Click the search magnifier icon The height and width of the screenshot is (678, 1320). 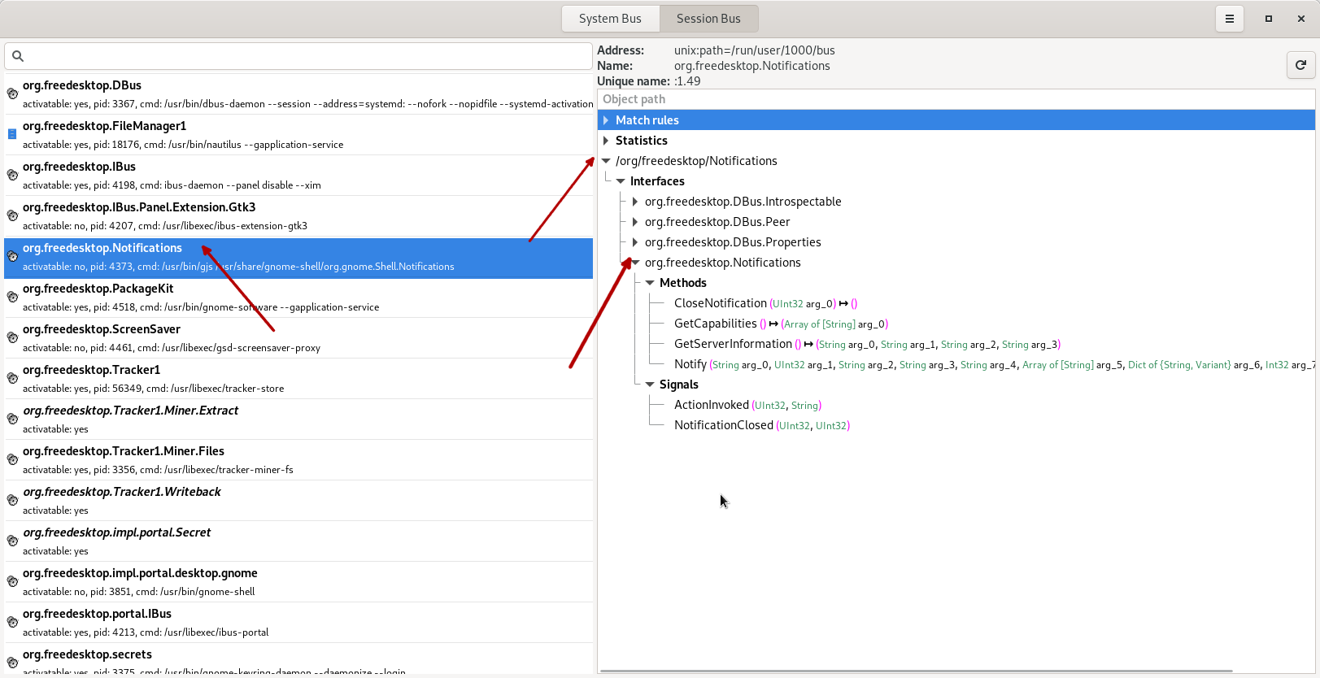(18, 56)
